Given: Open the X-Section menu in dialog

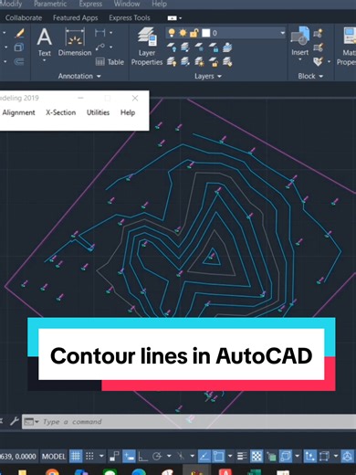Looking at the screenshot, I should pyautogui.click(x=61, y=112).
